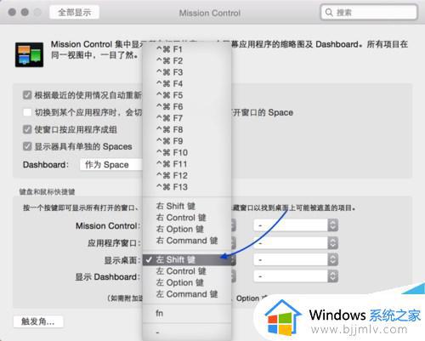Open Mission Control mouse shortcut dropdown
The height and width of the screenshot is (341, 425).
pos(296,225)
